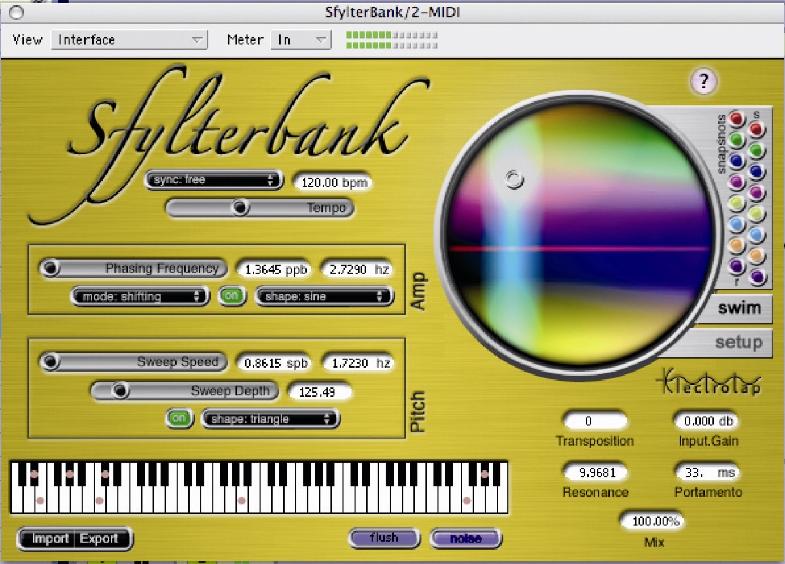The height and width of the screenshot is (564, 785).
Task: Click the 1.7230 hz field
Action: tap(357, 362)
